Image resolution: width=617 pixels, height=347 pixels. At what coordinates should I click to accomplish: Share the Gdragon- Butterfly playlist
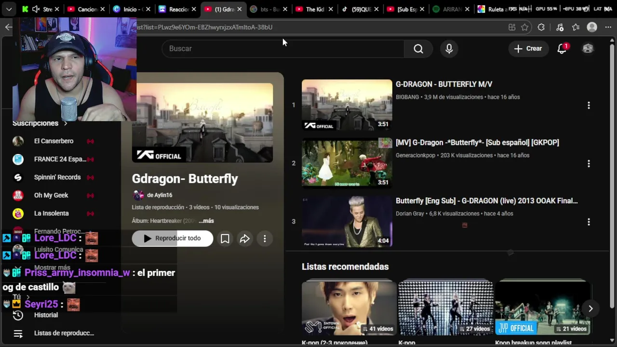(245, 239)
